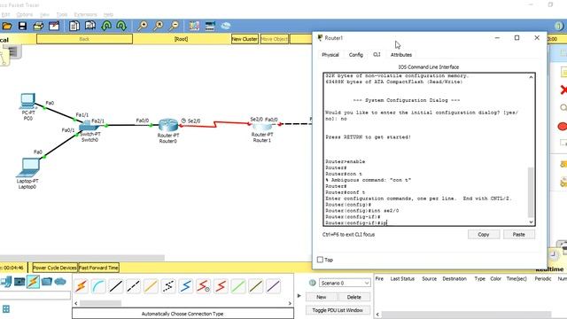Click the New Cluster button
This screenshot has width=567, height=319.
tap(245, 39)
